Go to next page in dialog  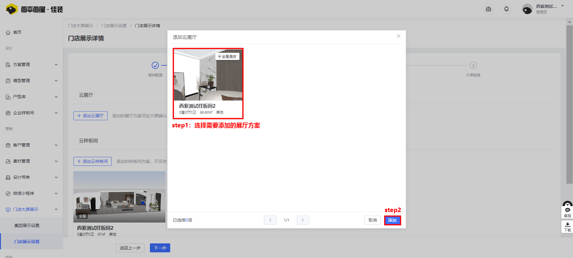(303, 220)
